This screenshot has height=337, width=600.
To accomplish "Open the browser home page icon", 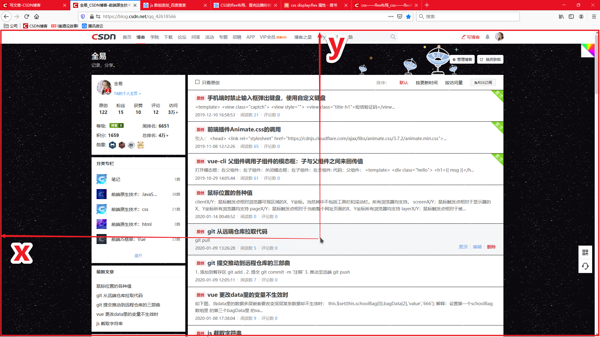I will point(37,17).
